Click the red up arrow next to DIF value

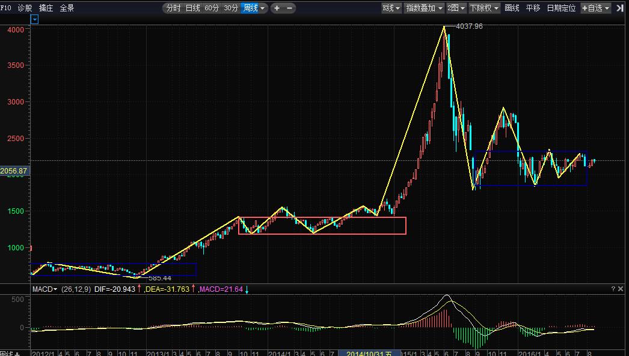(x=140, y=289)
